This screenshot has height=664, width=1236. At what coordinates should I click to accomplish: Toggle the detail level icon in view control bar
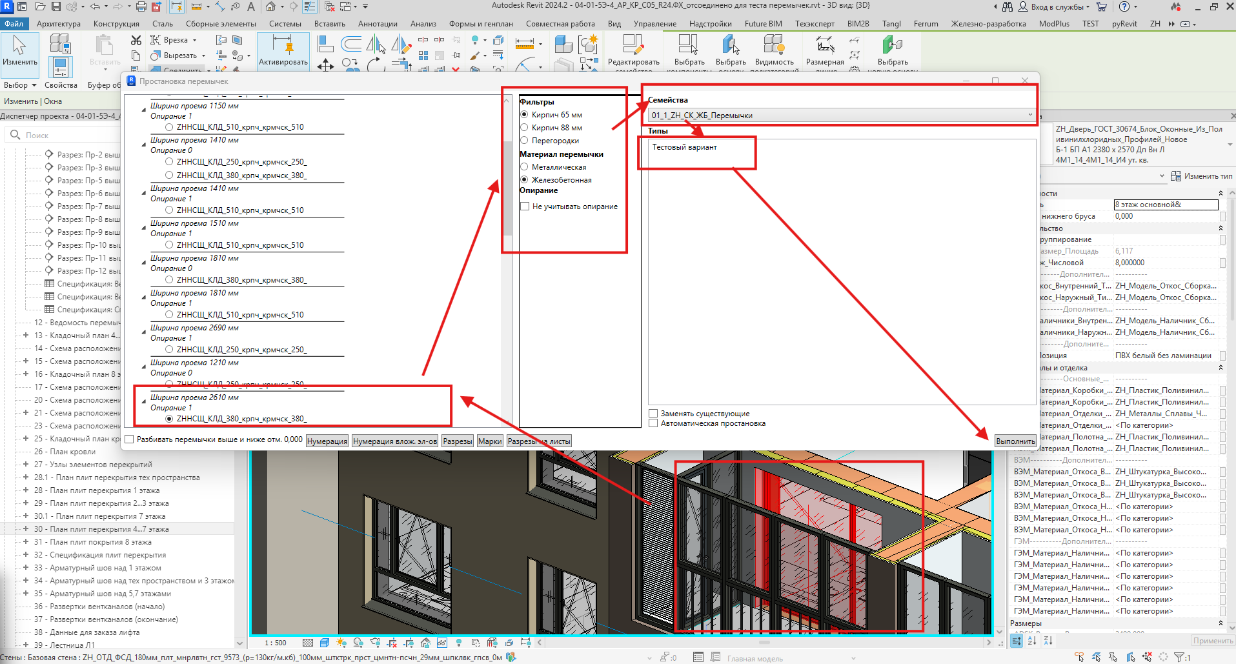(x=308, y=643)
